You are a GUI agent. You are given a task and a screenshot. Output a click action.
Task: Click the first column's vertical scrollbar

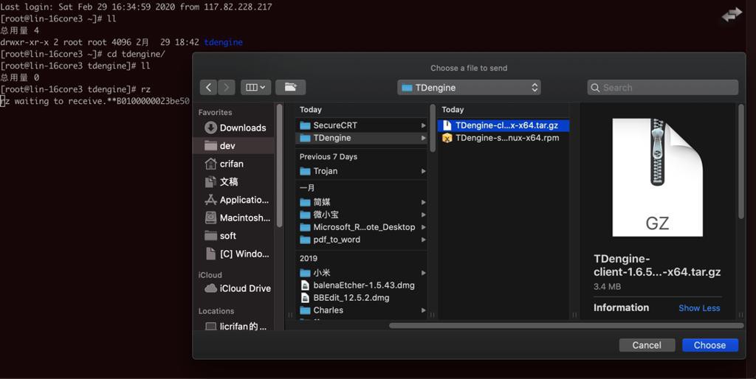pos(433,128)
